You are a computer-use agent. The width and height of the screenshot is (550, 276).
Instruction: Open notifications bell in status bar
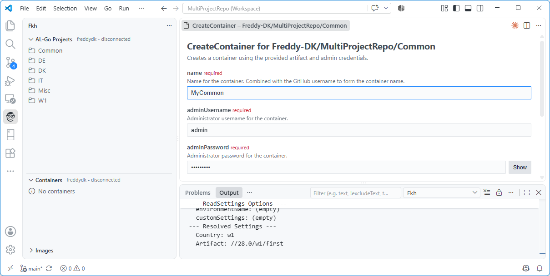tap(540, 268)
